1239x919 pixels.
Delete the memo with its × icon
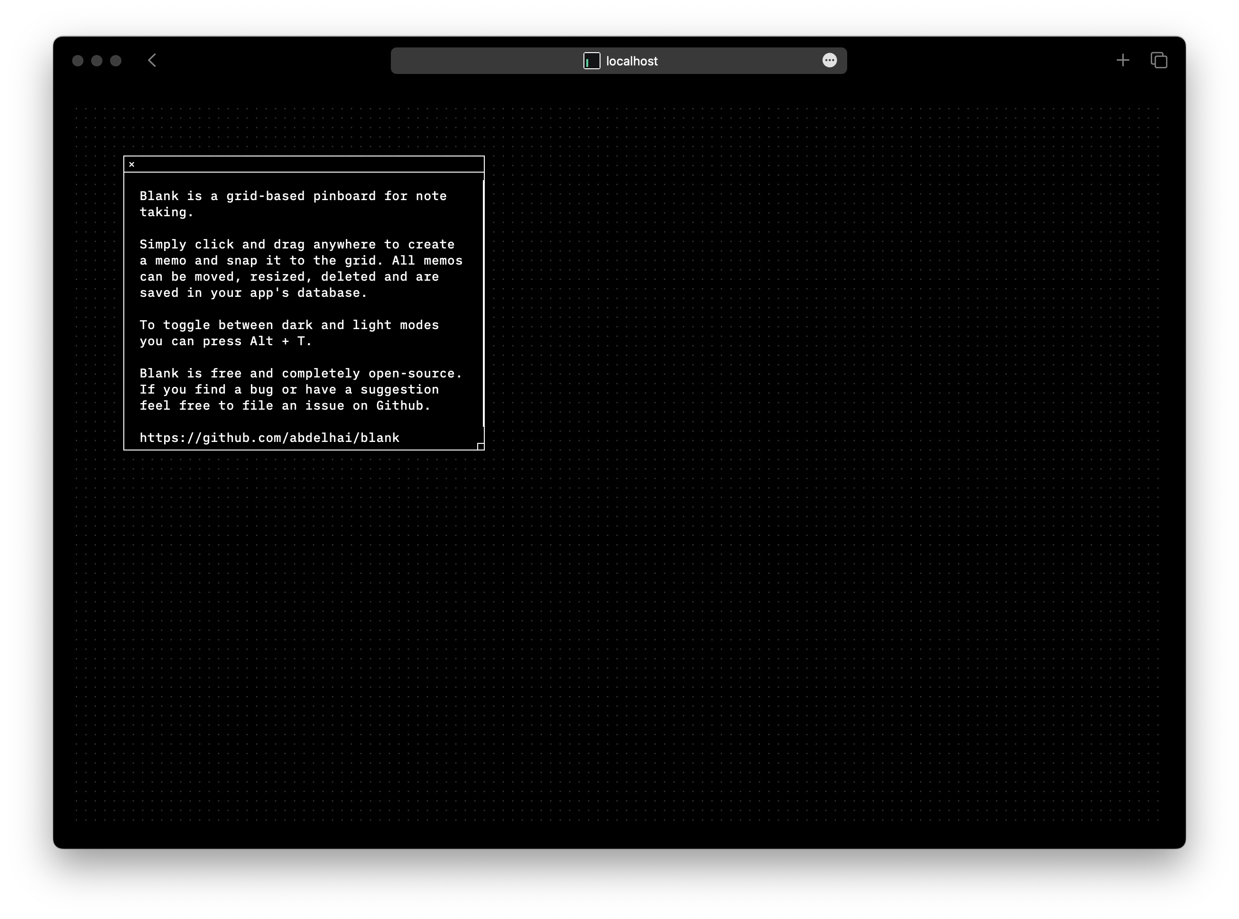click(132, 164)
